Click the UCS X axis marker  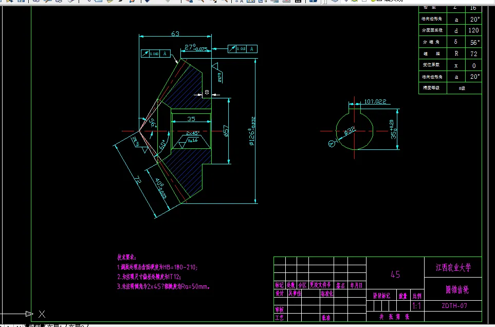click(x=42, y=314)
